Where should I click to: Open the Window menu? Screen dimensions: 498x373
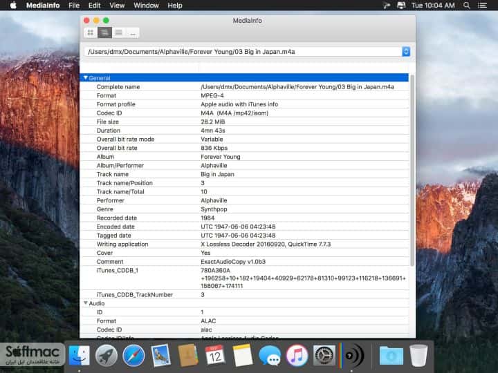pos(146,6)
